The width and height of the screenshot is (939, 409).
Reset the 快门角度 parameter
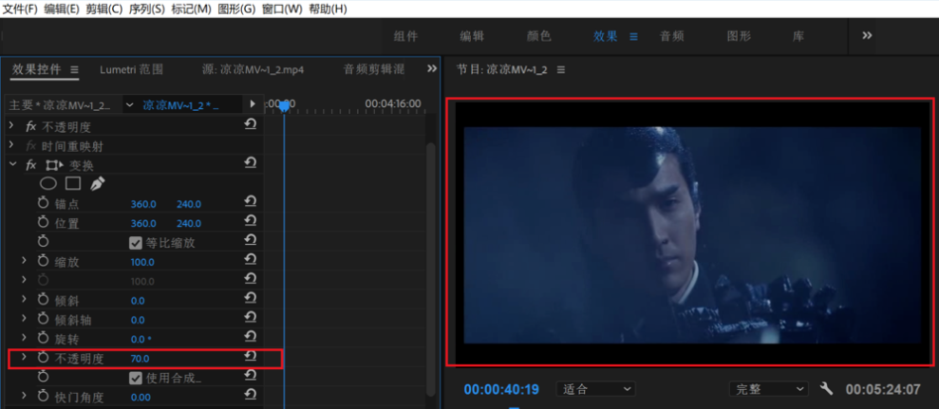pos(251,394)
